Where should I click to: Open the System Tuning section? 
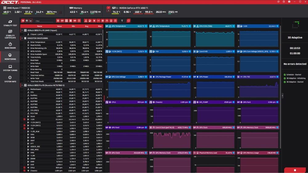click(10, 68)
